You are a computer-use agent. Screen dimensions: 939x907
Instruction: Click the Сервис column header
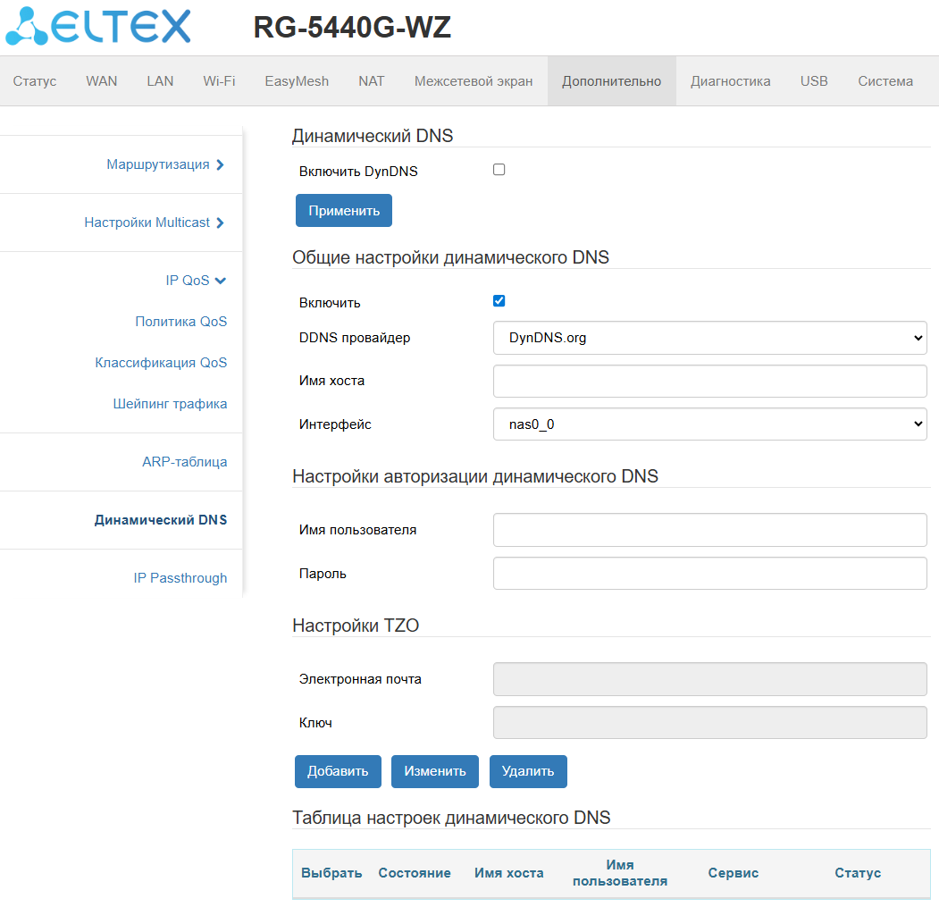pyautogui.click(x=733, y=873)
